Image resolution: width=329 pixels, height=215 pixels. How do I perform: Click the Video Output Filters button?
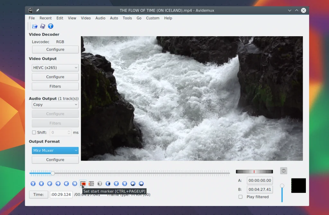55,87
